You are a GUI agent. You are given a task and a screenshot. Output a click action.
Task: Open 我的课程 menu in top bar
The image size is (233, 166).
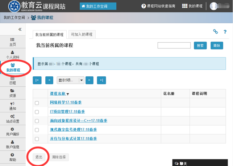192,6
